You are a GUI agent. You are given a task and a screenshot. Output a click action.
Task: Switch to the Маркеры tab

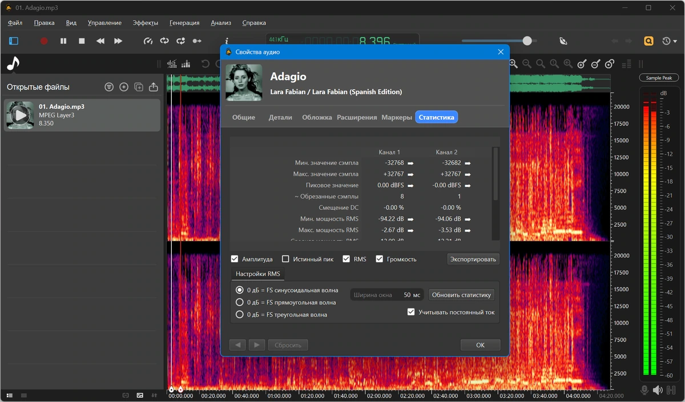pos(397,117)
